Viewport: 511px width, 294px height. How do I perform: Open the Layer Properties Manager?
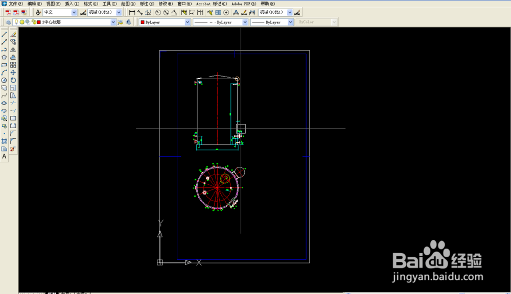(9, 22)
